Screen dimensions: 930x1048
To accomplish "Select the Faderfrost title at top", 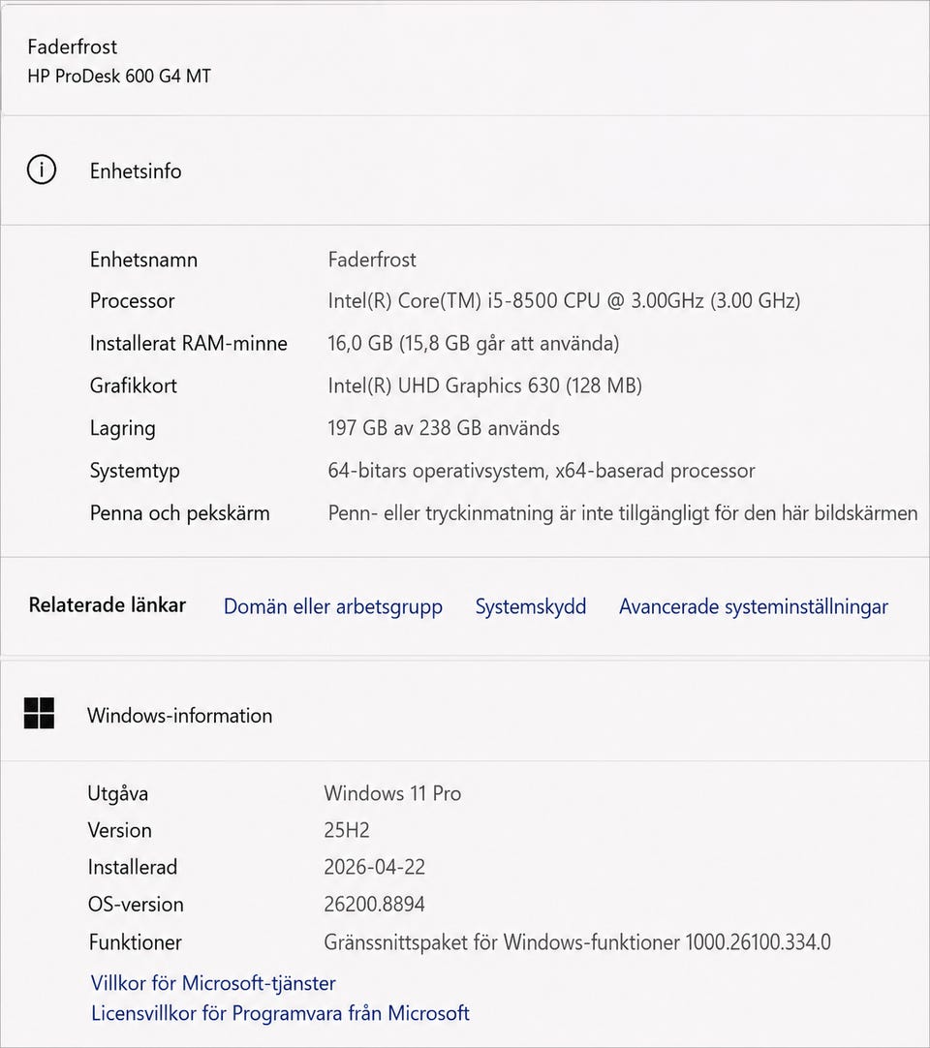I will (x=73, y=46).
